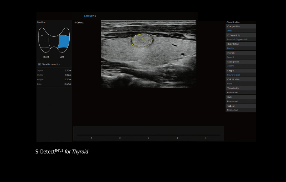The height and width of the screenshot is (182, 286).
Task: Click the 'Position' panel title
Action: tap(41, 22)
